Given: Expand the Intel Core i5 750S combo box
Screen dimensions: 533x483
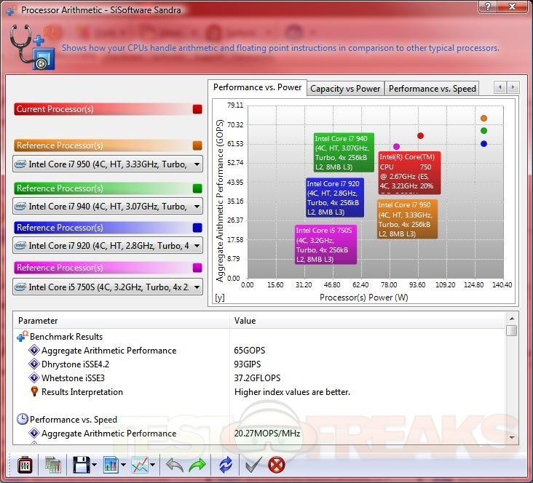Looking at the screenshot, I should click(197, 287).
